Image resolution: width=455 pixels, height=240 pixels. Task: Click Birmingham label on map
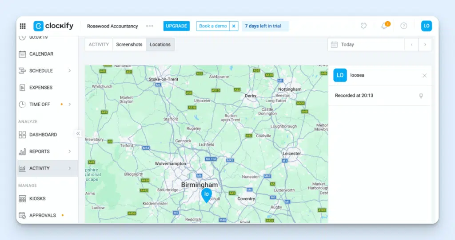pyautogui.click(x=200, y=185)
